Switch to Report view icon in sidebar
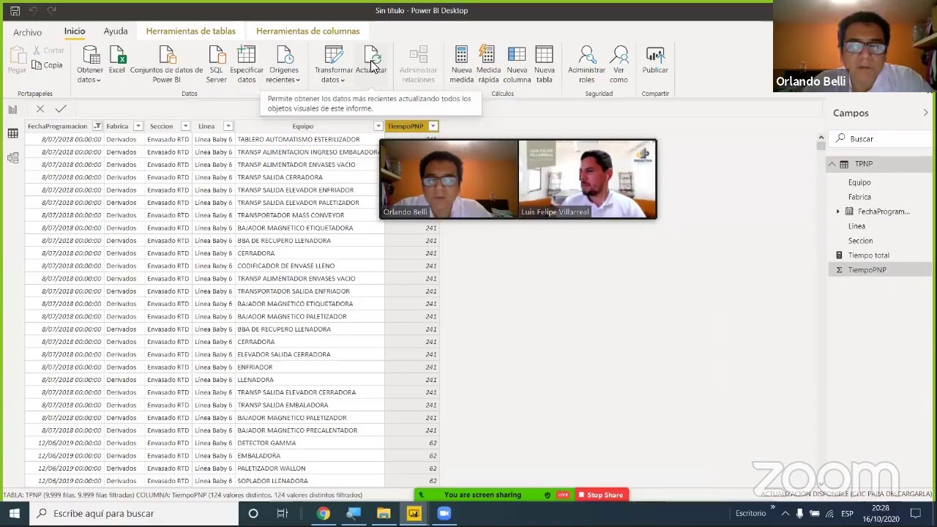Image resolution: width=937 pixels, height=527 pixels. pyautogui.click(x=12, y=109)
